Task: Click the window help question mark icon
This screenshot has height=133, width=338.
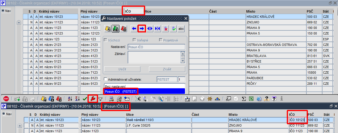Action: tap(274, 99)
